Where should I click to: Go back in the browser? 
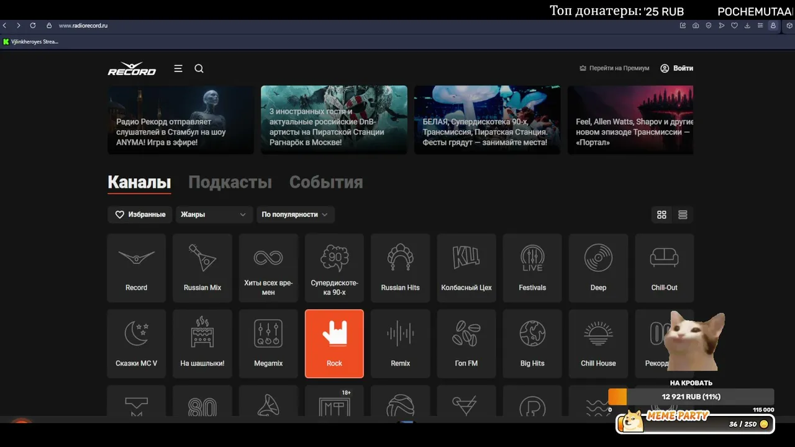click(5, 25)
